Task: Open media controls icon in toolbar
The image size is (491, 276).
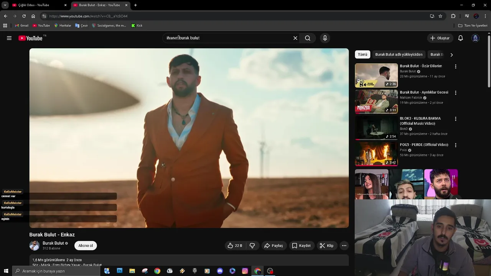Action: 467,16
